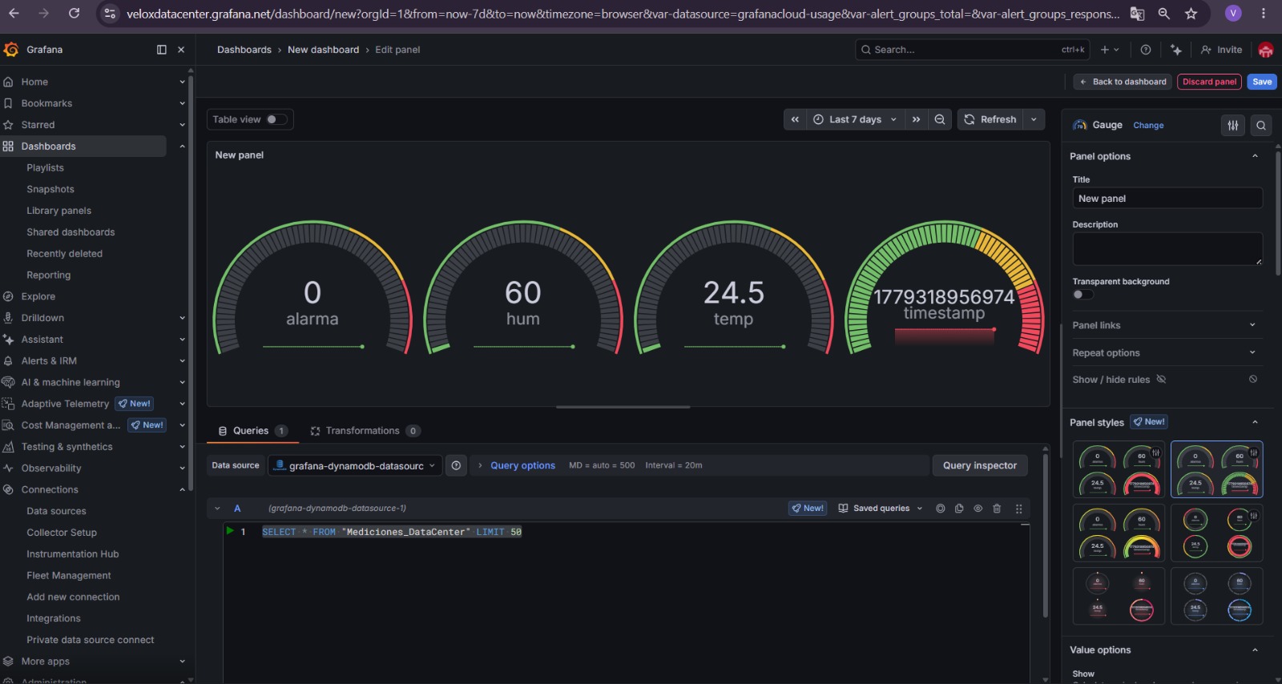Open query A assistant circle icon
Viewport: 1282px width, 684px height.
tap(941, 509)
